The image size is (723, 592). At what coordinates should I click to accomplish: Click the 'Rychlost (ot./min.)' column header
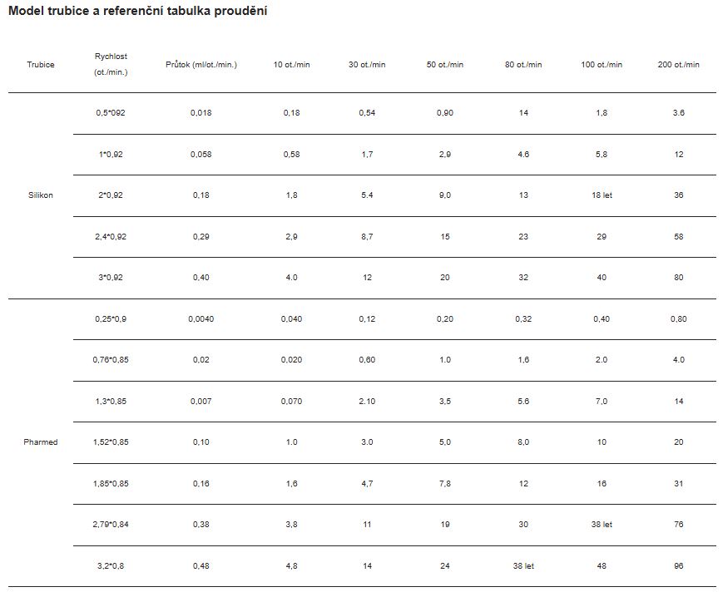click(x=111, y=64)
